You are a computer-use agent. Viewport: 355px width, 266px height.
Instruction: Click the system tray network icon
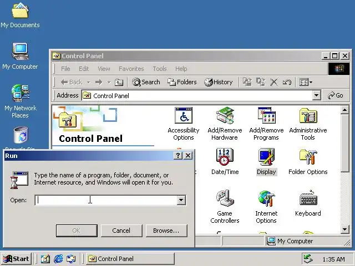pos(308,259)
